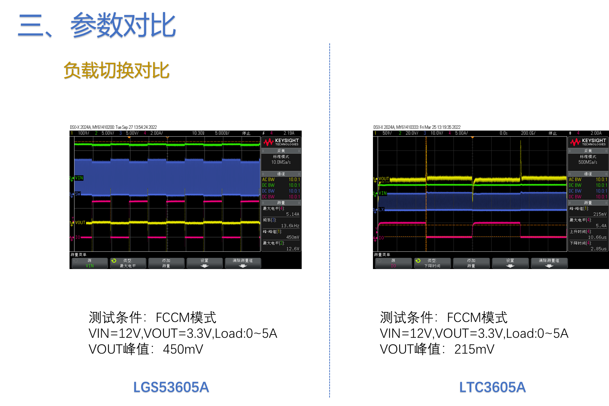Select 测量 panel header on right scope
Image resolution: width=609 pixels, height=406 pixels.
[588, 203]
